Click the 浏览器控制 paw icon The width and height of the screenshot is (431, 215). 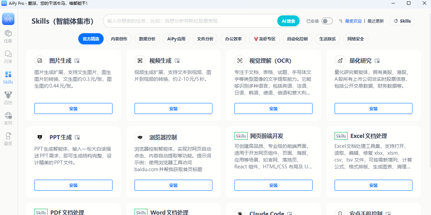(140, 137)
